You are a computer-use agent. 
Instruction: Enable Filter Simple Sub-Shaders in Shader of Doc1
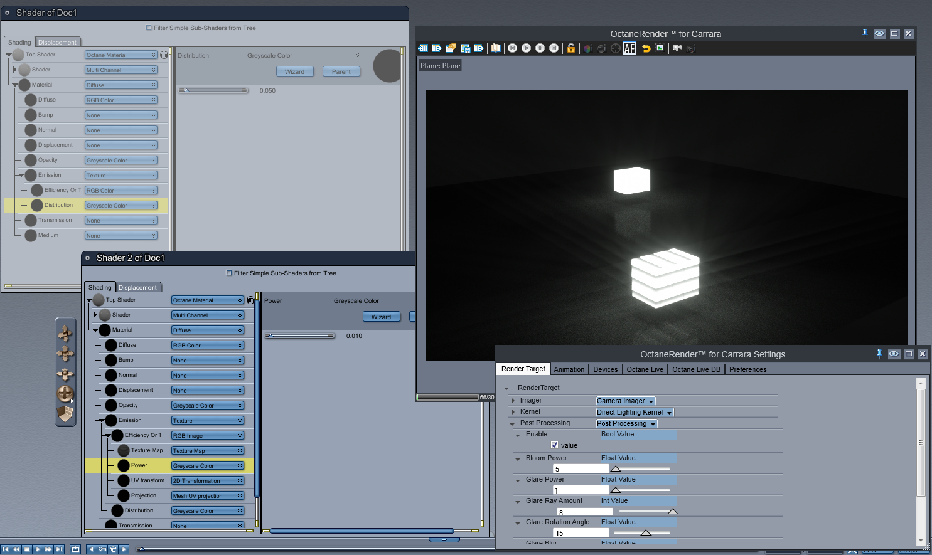click(x=149, y=28)
